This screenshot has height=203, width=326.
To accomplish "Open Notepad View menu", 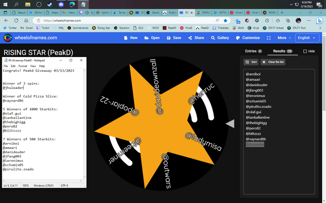I will pyautogui.click(x=33, y=66).
